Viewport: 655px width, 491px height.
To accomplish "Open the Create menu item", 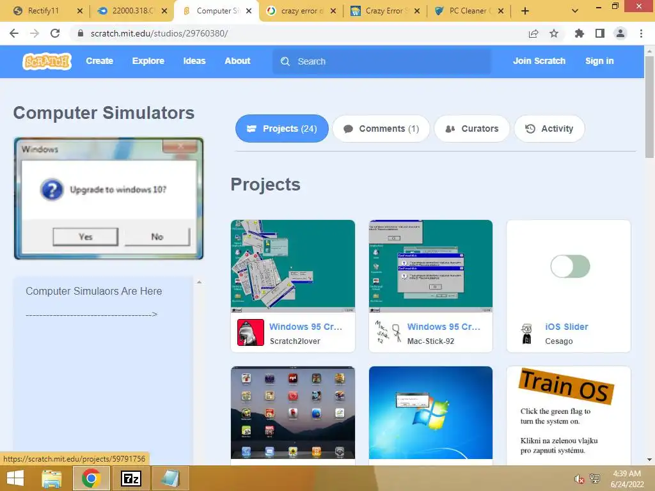I will [99, 61].
